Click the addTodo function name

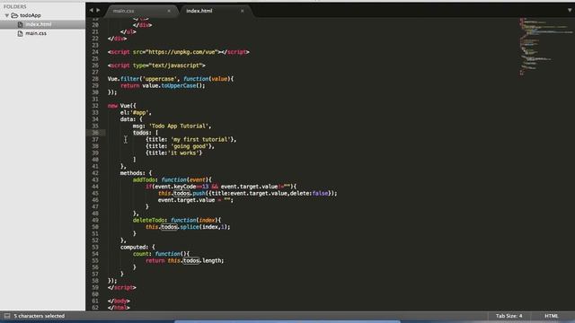point(144,179)
